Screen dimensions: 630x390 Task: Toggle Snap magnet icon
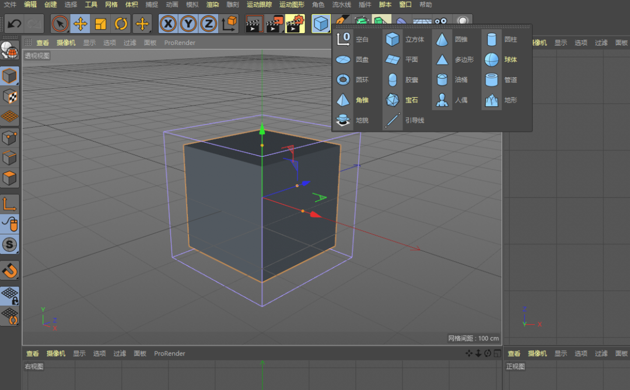(x=10, y=270)
